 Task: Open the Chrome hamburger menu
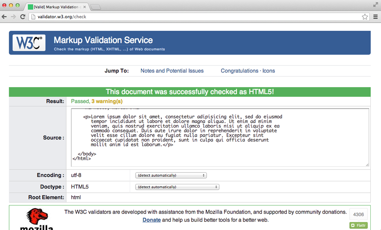pos(376,17)
